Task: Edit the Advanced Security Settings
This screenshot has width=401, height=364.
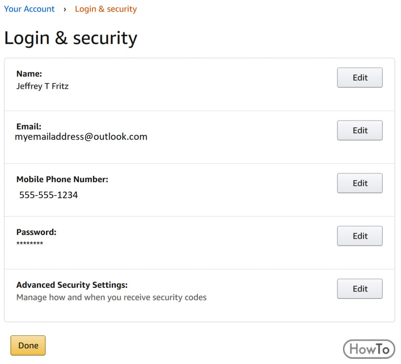Action: tap(360, 289)
